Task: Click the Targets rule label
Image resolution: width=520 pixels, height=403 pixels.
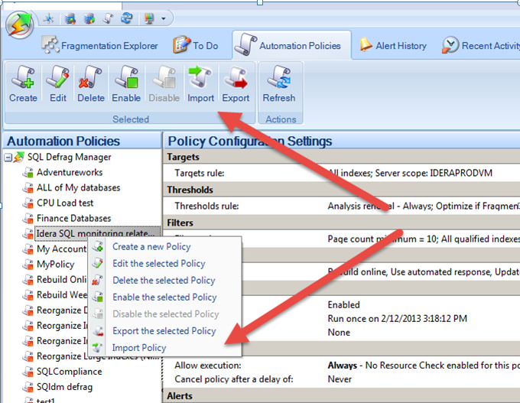Action: [200, 173]
